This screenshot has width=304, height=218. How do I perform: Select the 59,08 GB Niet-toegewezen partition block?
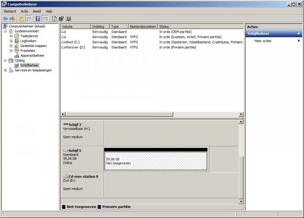(x=155, y=161)
